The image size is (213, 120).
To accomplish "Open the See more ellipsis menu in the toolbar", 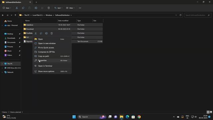I will pyautogui.click(x=80, y=8).
